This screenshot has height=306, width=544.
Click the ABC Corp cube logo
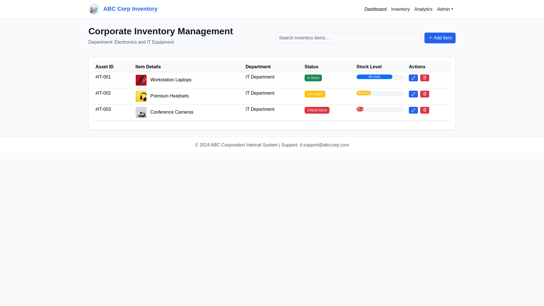[x=94, y=9]
